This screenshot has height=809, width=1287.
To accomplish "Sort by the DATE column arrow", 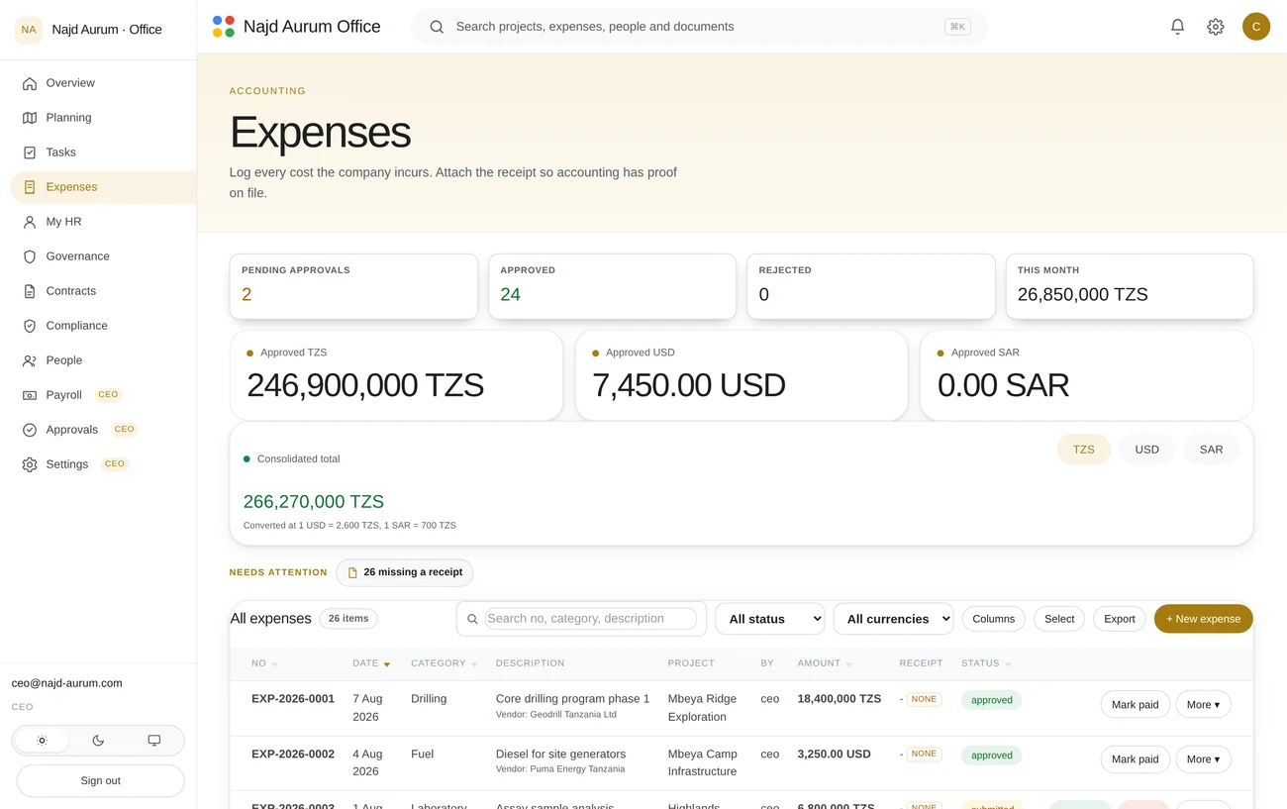I will 387,664.
